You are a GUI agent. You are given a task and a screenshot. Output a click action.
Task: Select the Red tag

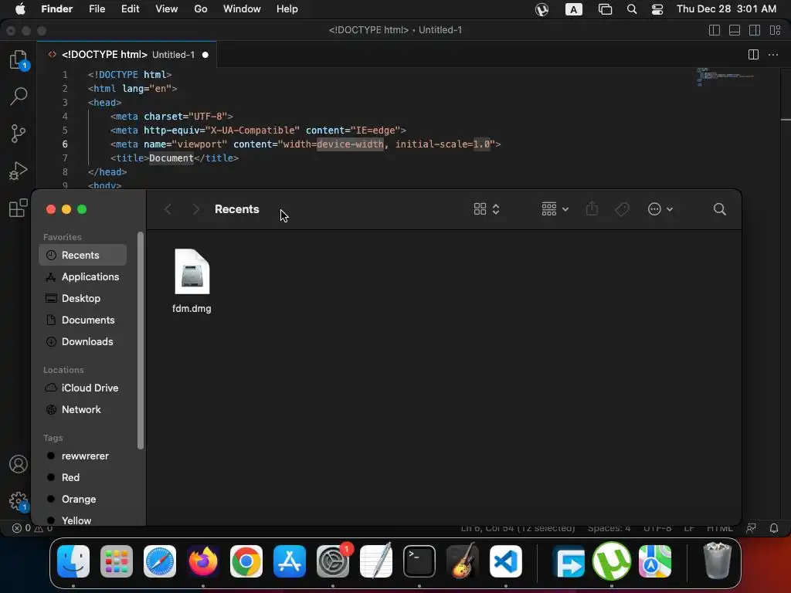click(83, 477)
